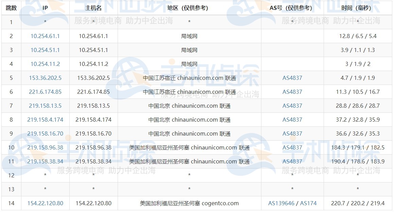The width and height of the screenshot is (394, 212).
Task: Click 局域网 region in hop 3 row
Action: click(189, 50)
